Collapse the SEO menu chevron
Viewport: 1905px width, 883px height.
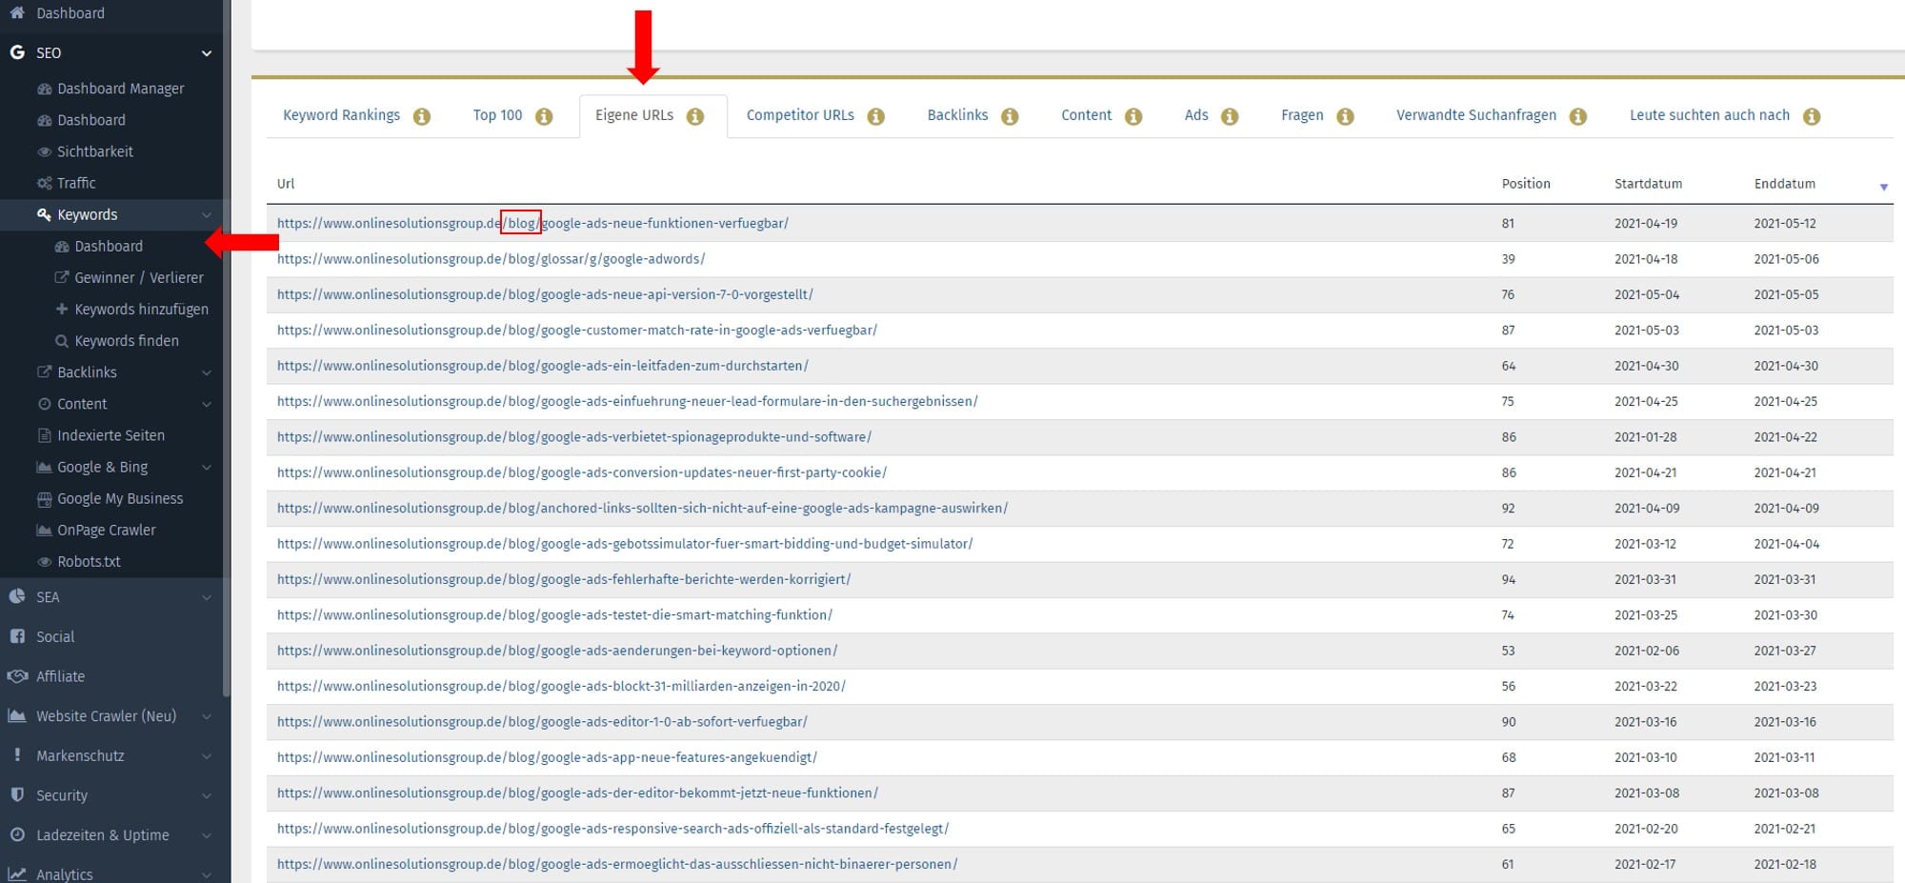[207, 53]
